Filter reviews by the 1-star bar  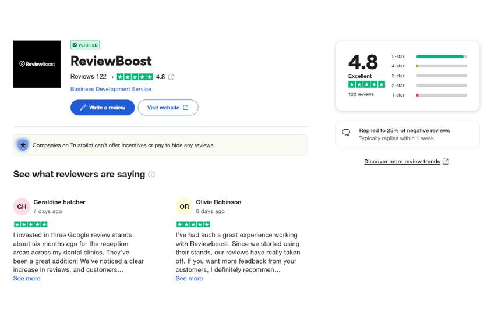[x=429, y=95]
